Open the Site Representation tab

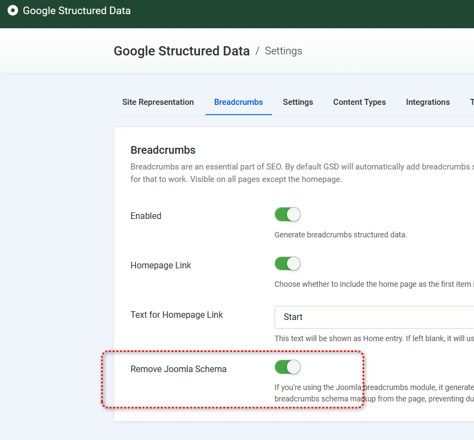pos(158,102)
